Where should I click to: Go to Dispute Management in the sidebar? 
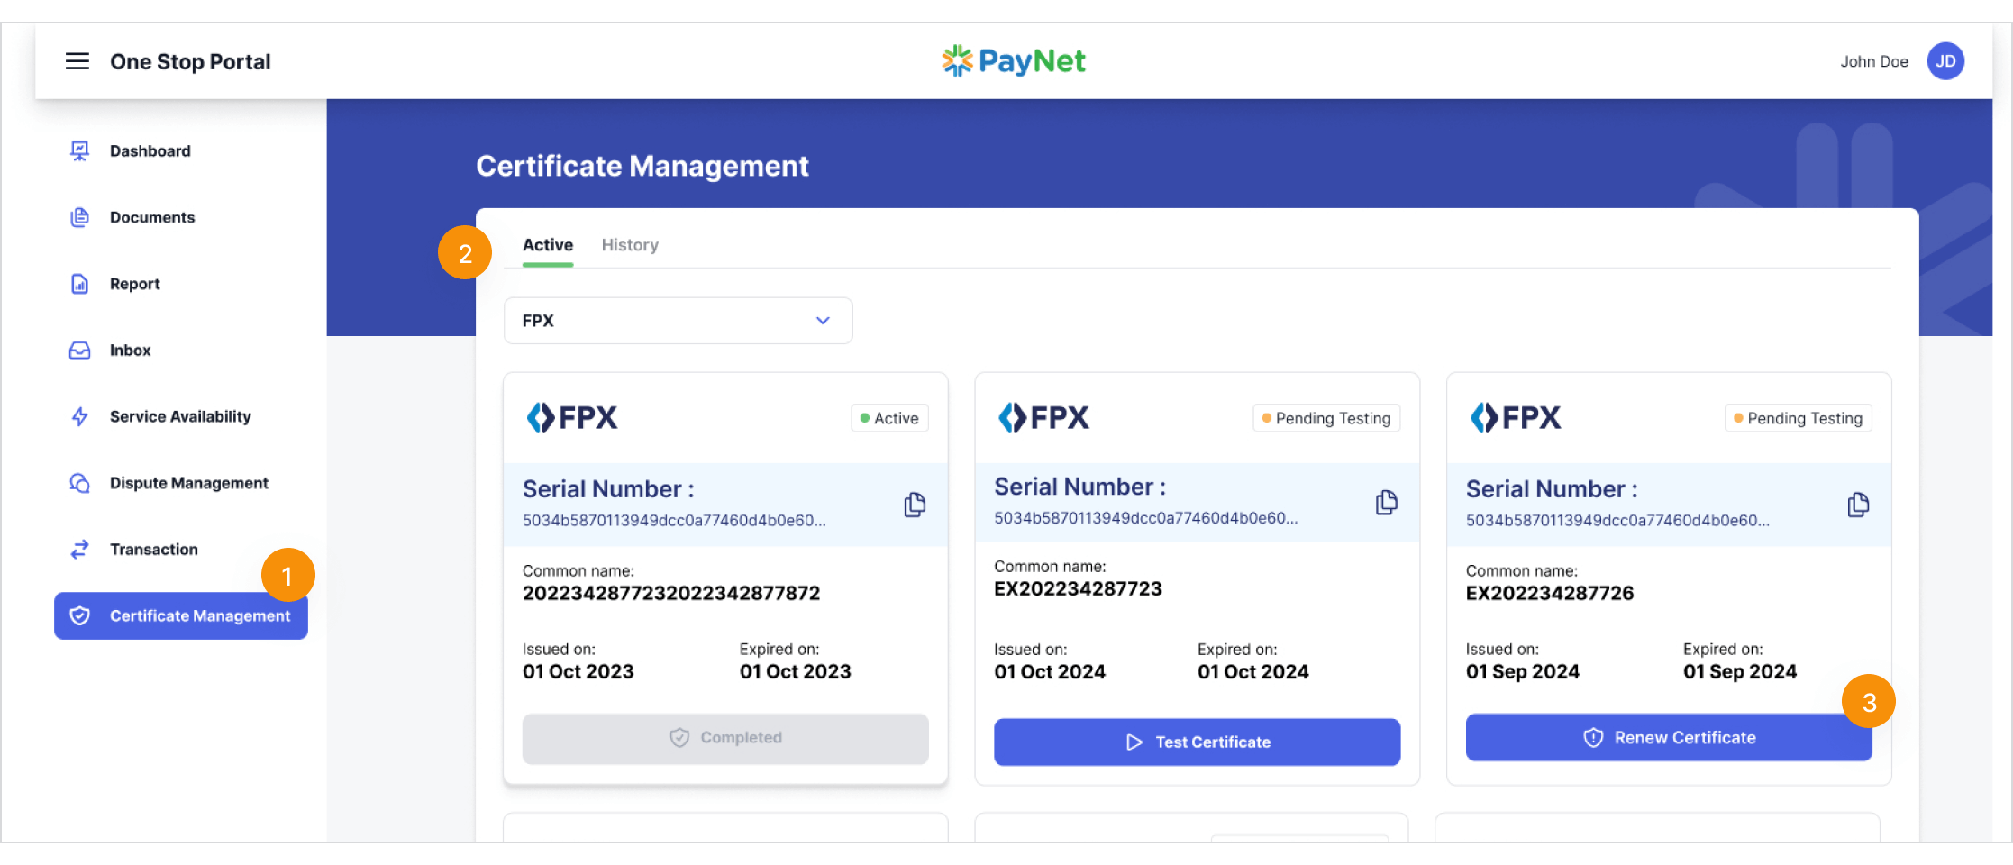pos(189,483)
